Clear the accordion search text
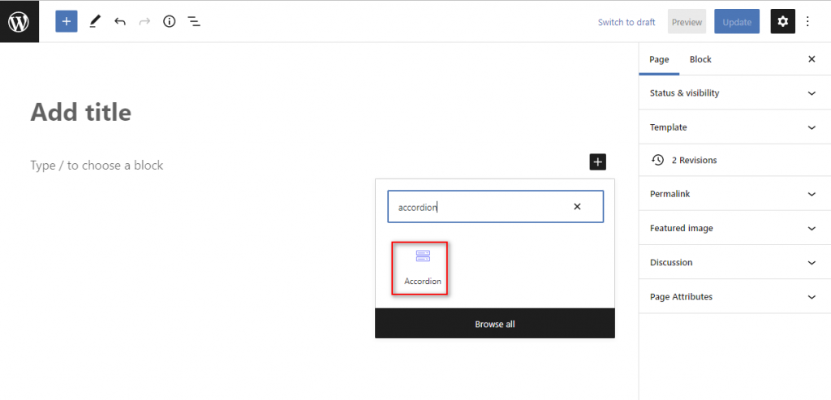The height and width of the screenshot is (400, 831). [577, 207]
